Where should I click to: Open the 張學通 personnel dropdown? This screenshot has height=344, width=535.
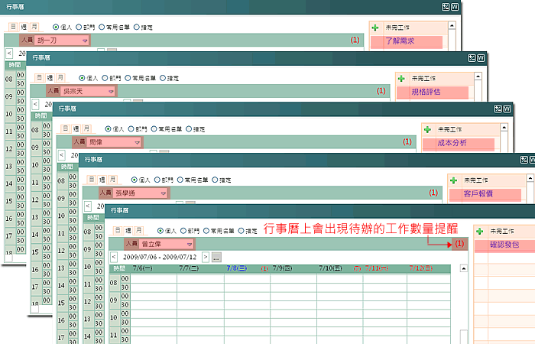click(x=163, y=193)
